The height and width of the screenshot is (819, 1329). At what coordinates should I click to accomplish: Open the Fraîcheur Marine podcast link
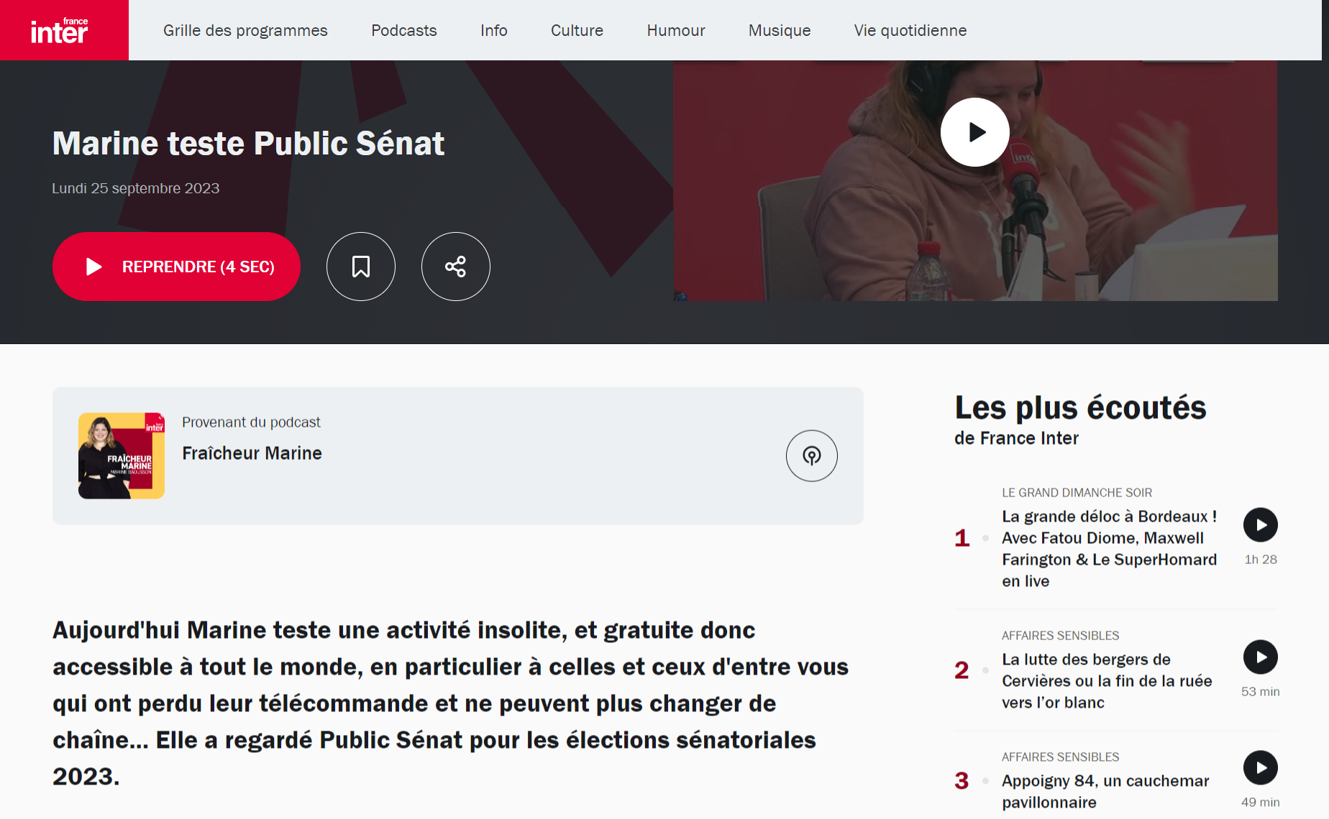[x=252, y=453]
